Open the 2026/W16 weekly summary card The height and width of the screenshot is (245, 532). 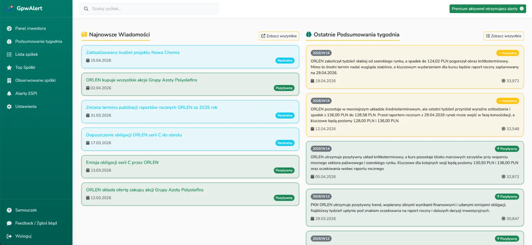pos(414,67)
